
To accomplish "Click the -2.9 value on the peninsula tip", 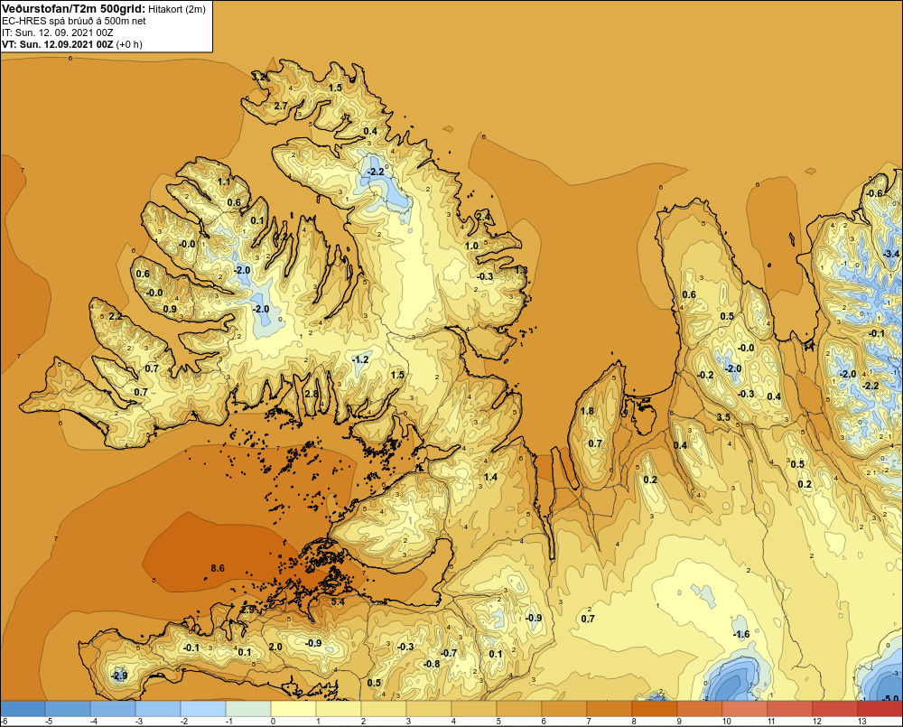I will coord(118,676).
